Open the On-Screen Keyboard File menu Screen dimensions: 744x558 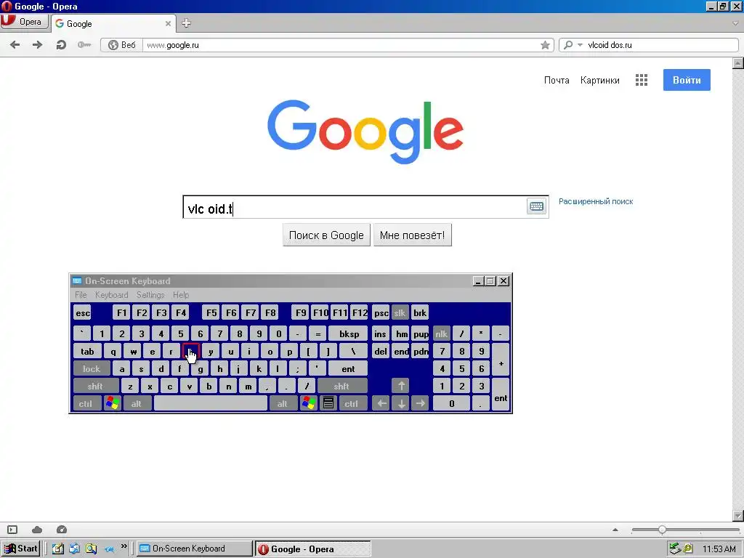81,295
